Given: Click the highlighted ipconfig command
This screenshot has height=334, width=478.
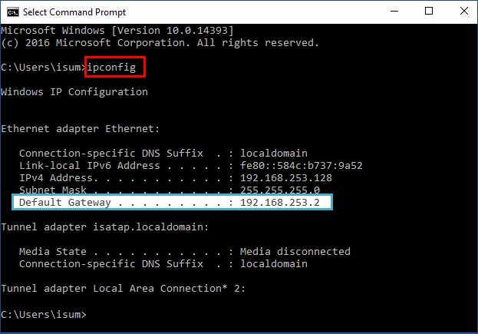Looking at the screenshot, I should pos(114,68).
